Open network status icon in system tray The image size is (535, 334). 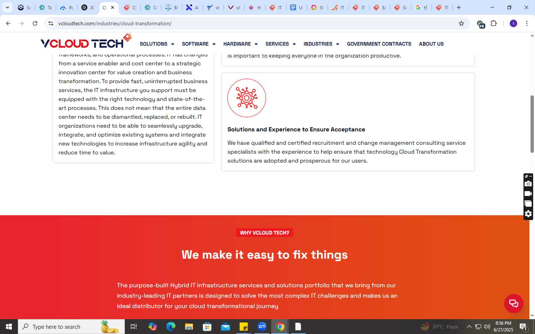[478, 327]
